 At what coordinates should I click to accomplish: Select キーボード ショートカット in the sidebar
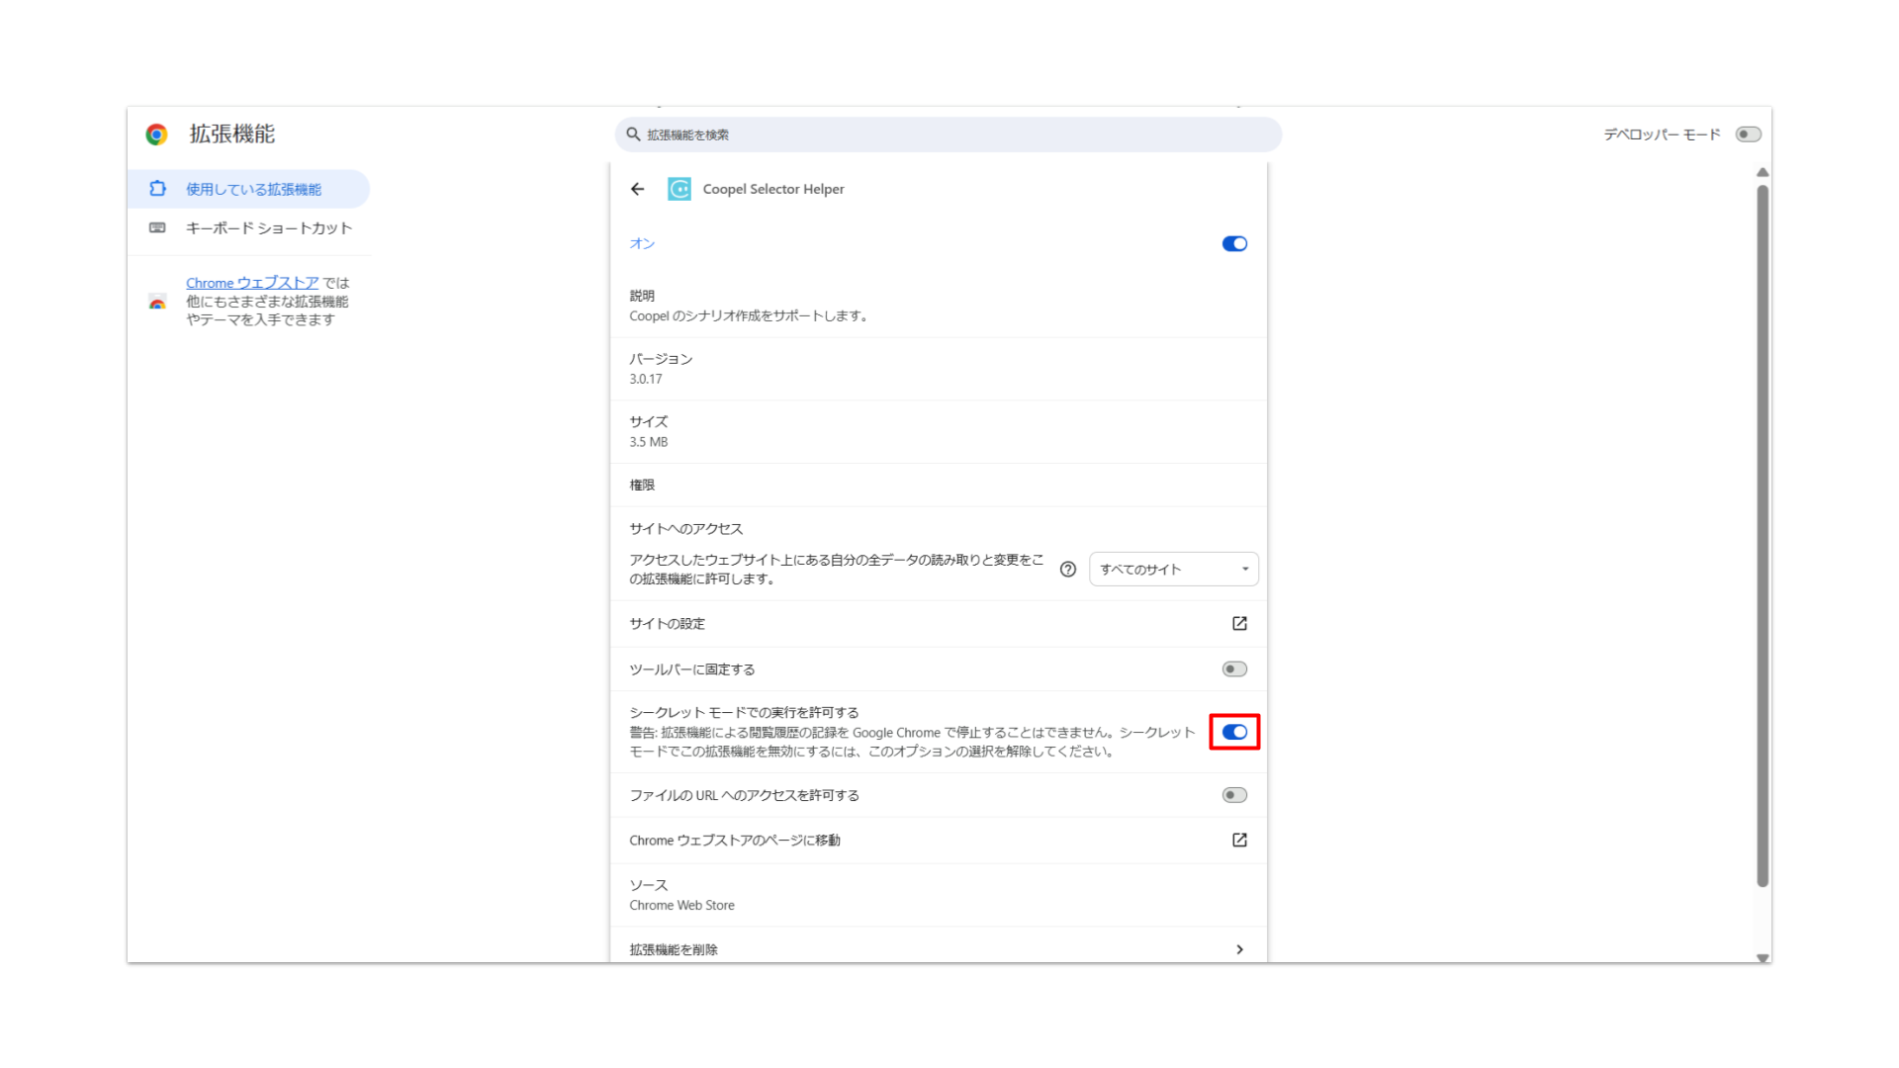point(248,228)
